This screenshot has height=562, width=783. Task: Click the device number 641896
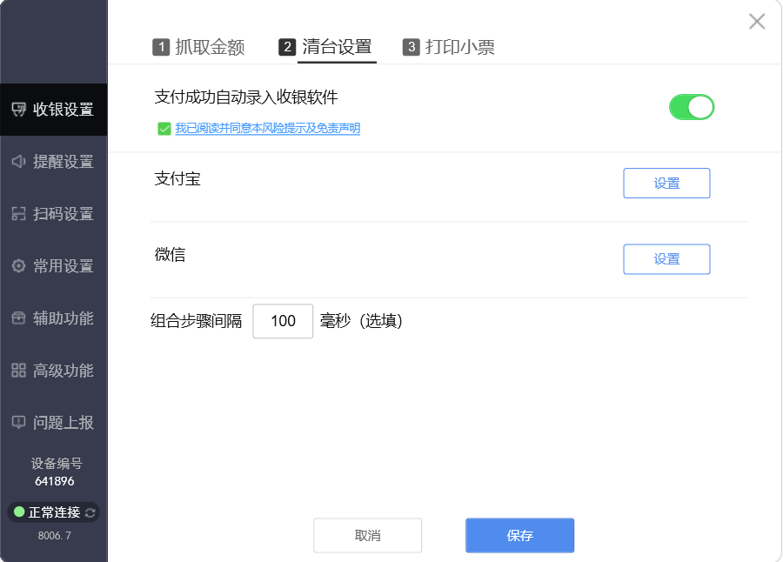point(55,481)
